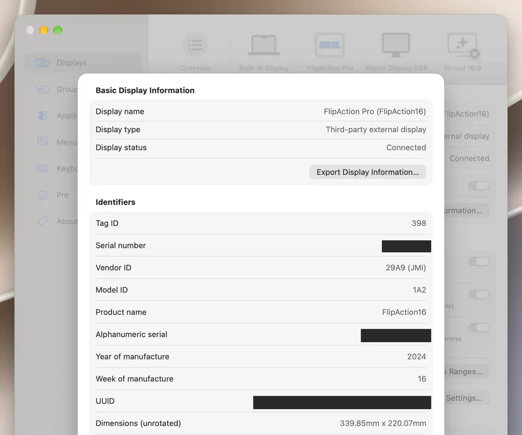This screenshot has height=435, width=522.
Task: Click the Tag ID value 398
Action: point(419,223)
